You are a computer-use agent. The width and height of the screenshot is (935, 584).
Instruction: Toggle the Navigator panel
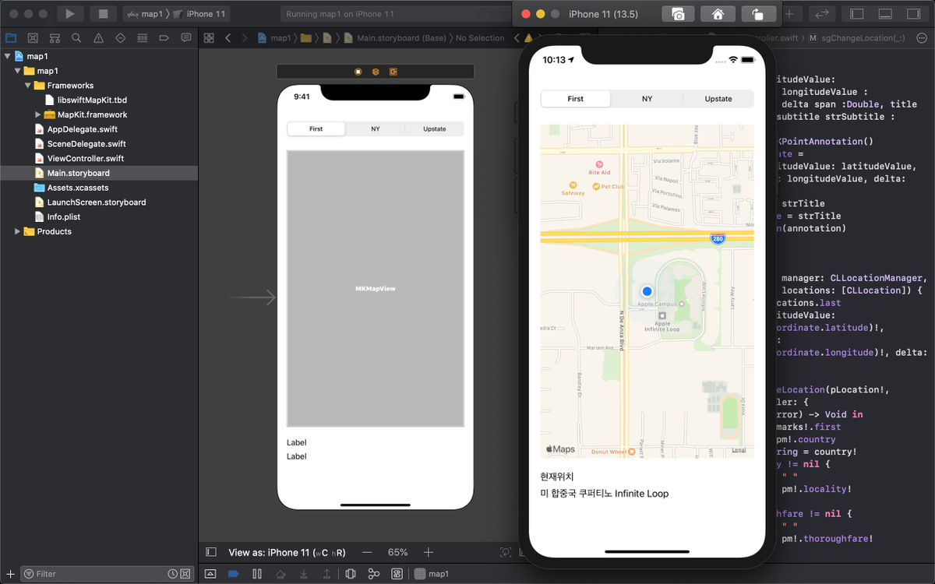click(857, 14)
